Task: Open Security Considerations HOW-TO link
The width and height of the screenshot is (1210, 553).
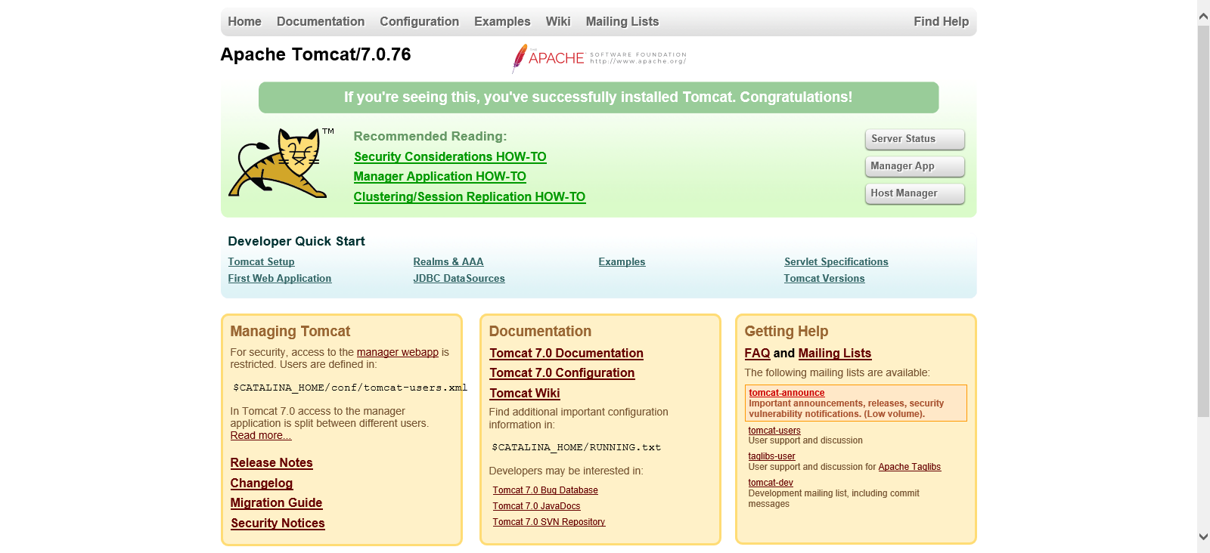Action: click(x=450, y=157)
